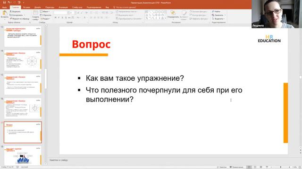Apply underline formatting
Image resolution: width=302 pixels, height=169 pixels.
tap(62, 18)
